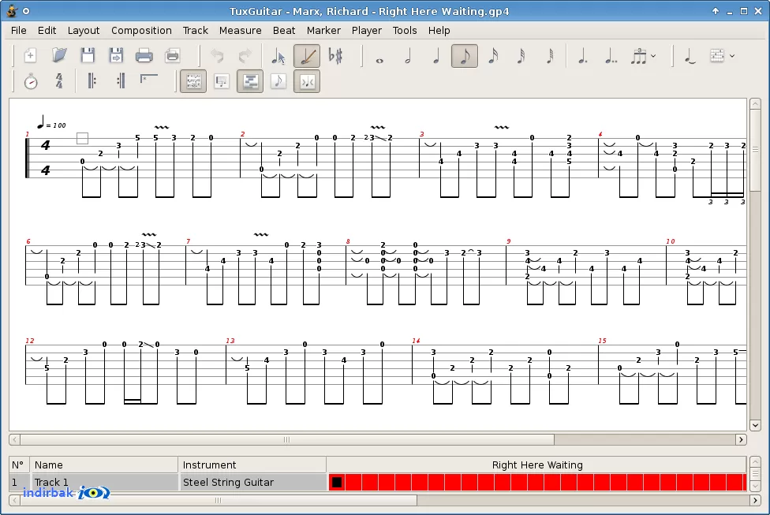Click score horizontal scrollbar thumb
The width and height of the screenshot is (770, 515).
coord(287,439)
